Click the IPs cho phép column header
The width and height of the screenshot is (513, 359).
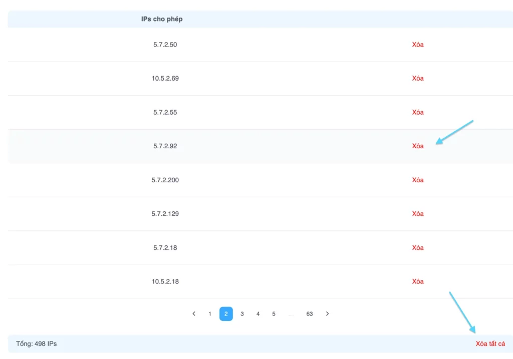point(162,20)
